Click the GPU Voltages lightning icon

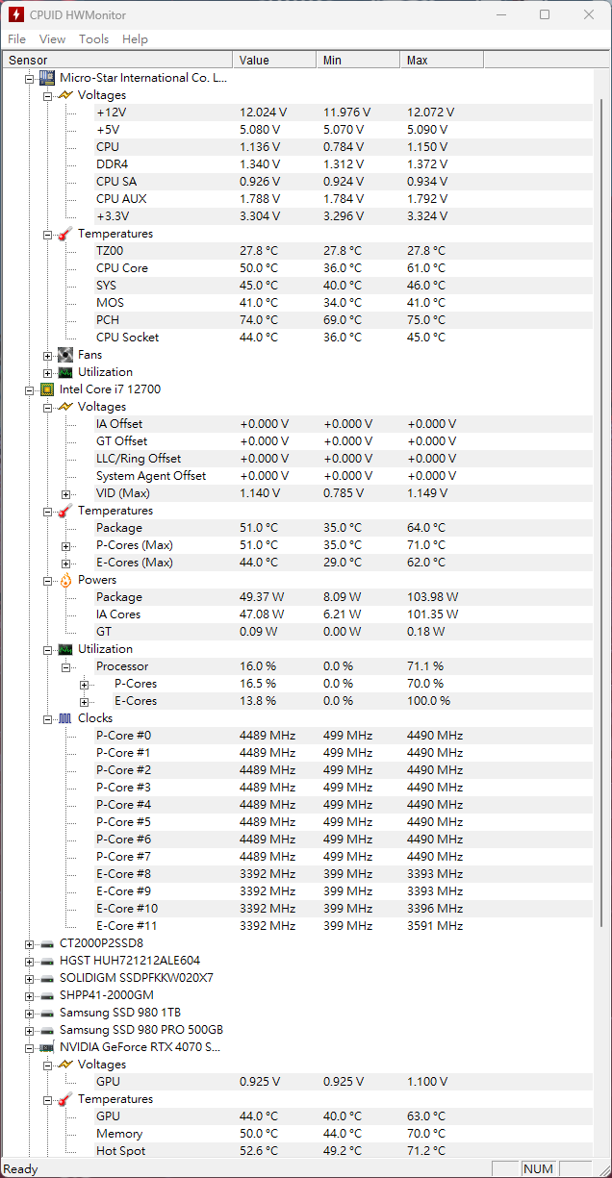(64, 1065)
